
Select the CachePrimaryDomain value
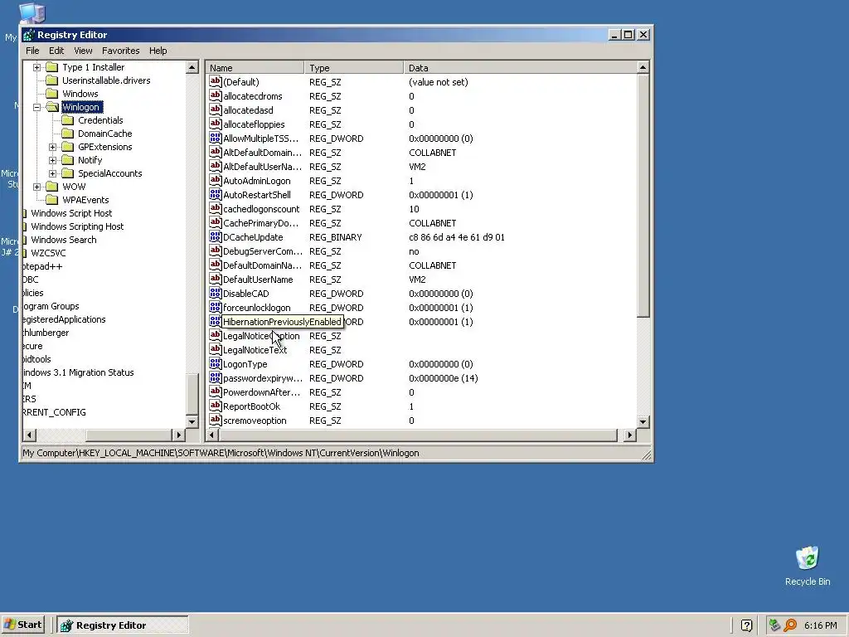261,222
